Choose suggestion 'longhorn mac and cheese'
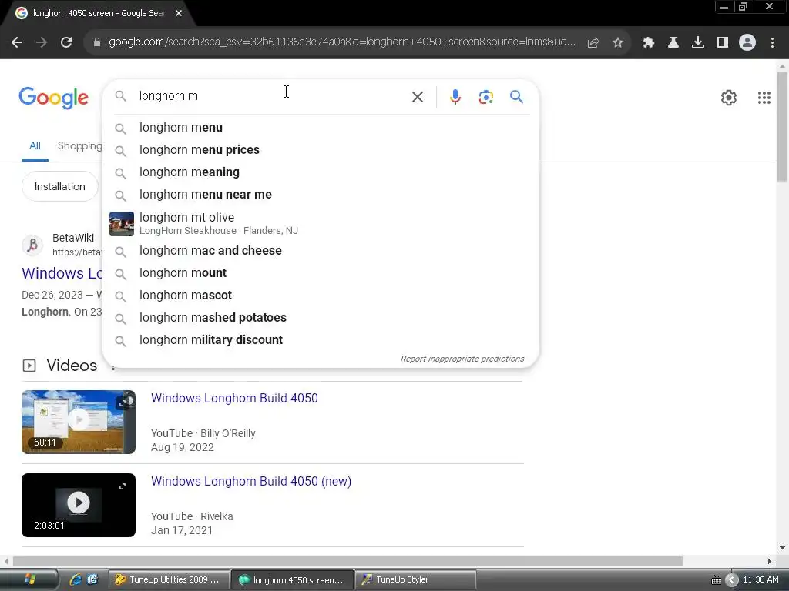789x591 pixels. [x=321, y=251]
